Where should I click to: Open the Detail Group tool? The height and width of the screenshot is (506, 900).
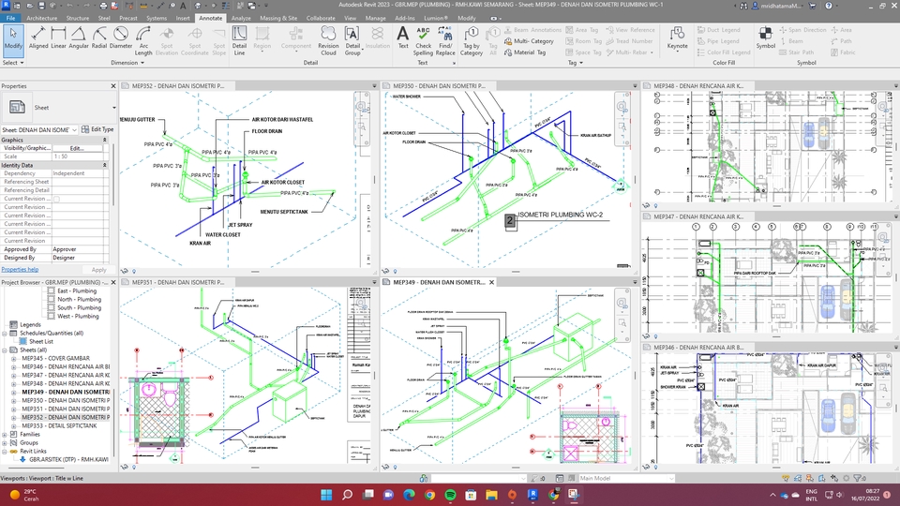[352, 40]
